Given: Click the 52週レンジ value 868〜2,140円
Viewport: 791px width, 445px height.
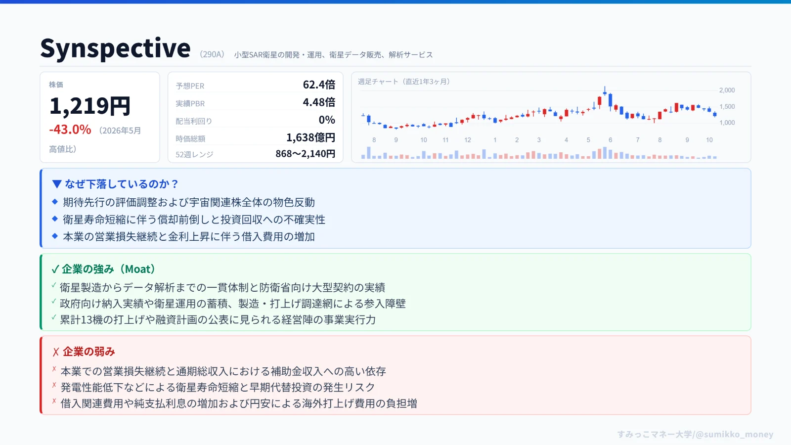Looking at the screenshot, I should tap(306, 154).
